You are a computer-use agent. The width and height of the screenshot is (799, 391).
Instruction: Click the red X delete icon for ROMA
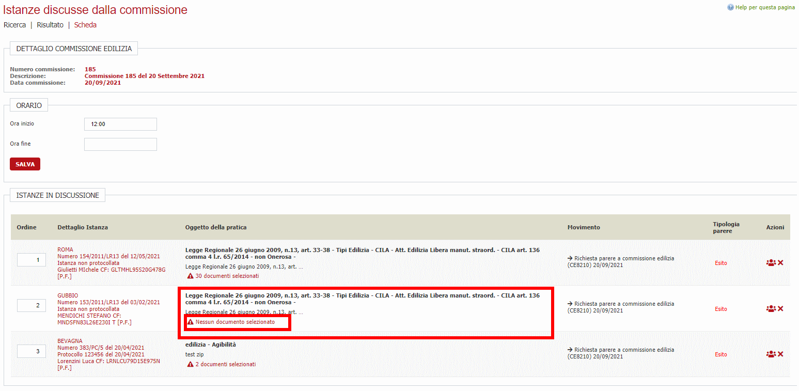780,263
